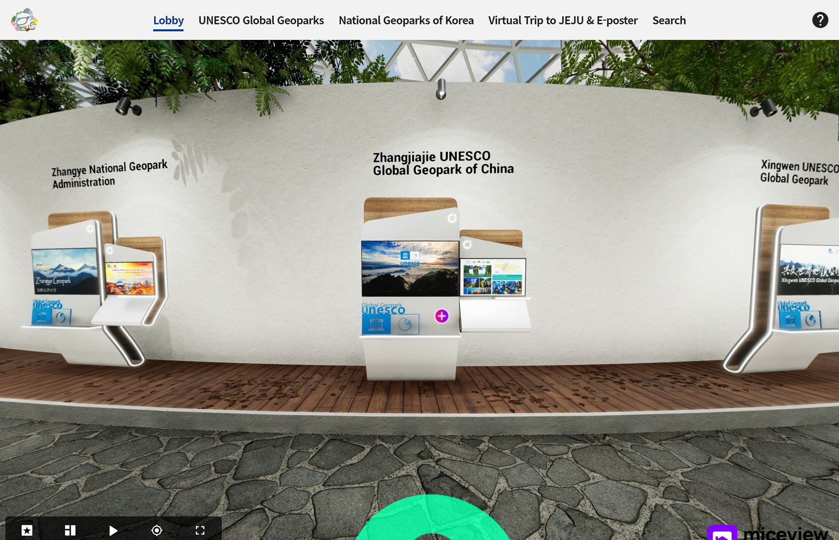Start the auto-play tour with play button
The width and height of the screenshot is (839, 540).
[x=113, y=531]
